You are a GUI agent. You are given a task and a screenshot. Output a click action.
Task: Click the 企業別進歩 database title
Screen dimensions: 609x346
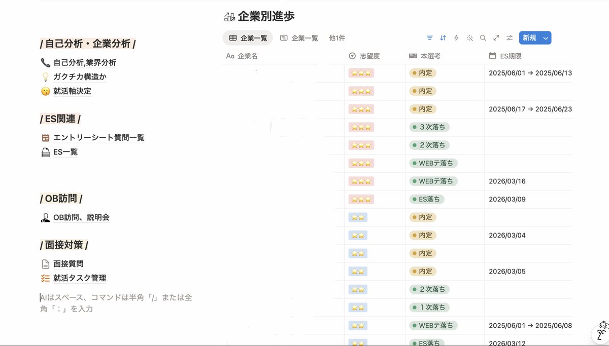[266, 17]
